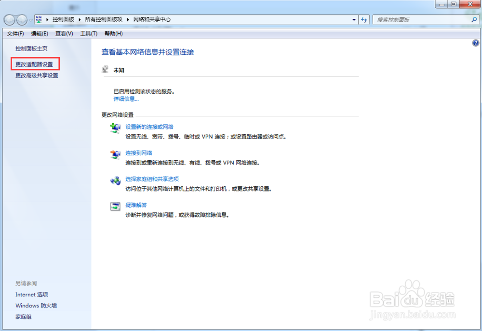The width and height of the screenshot is (482, 331).
Task: Click the 详细信息 link
Action: [x=125, y=99]
